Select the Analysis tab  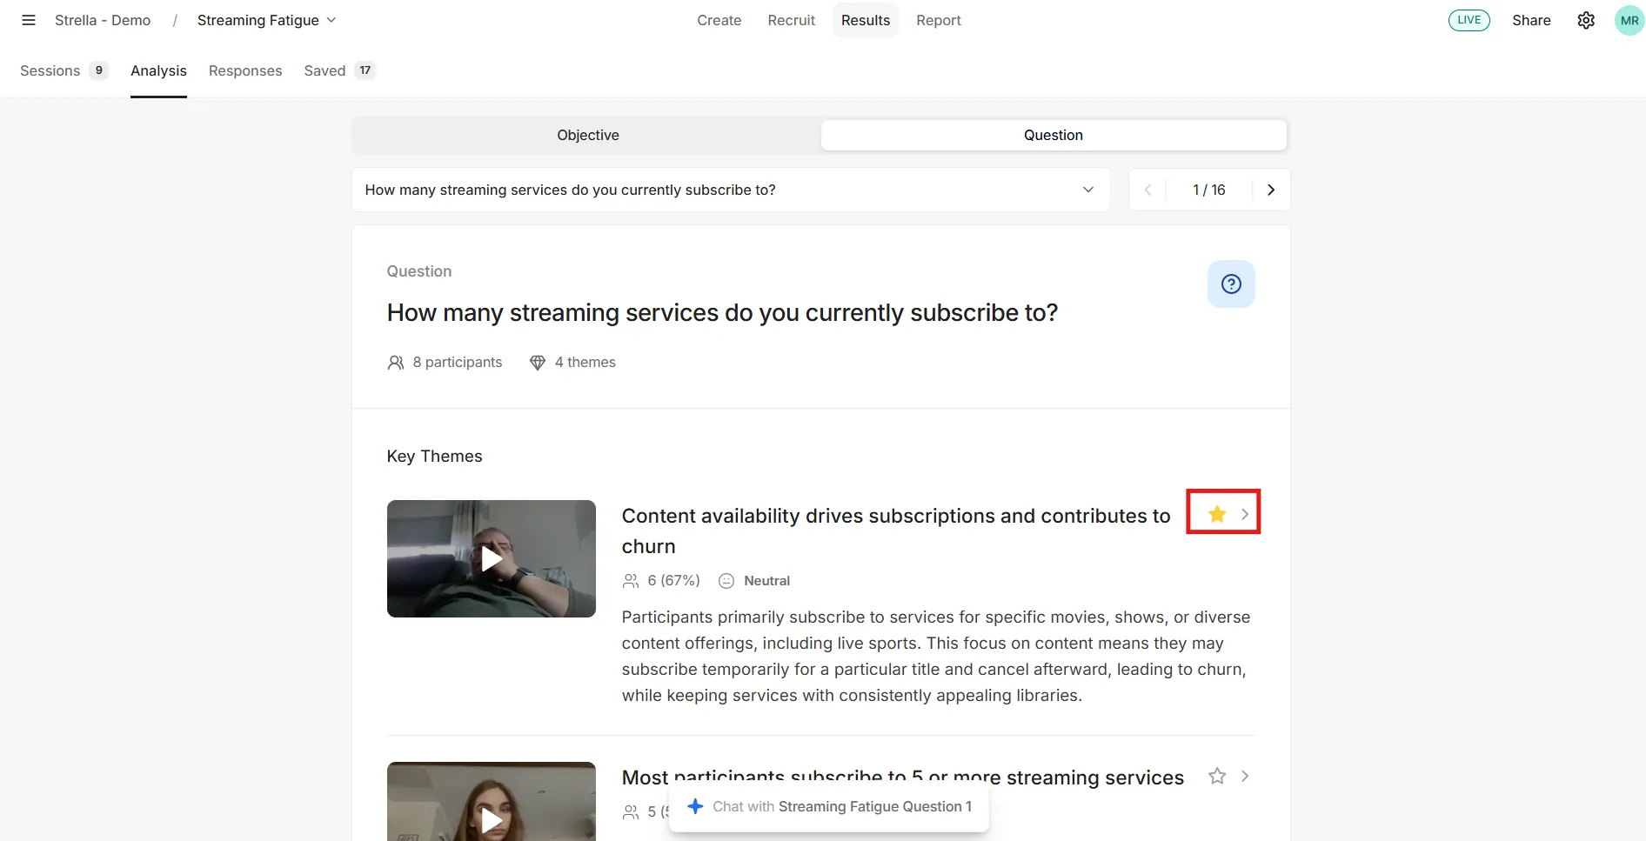(x=158, y=70)
